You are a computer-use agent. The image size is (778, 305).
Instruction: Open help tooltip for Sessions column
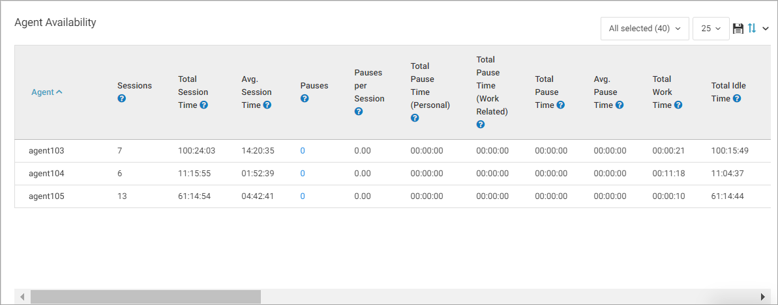click(121, 99)
